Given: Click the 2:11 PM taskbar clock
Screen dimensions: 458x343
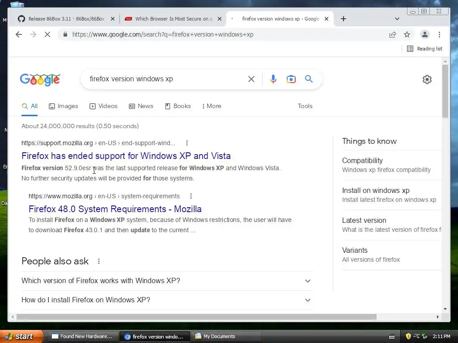Looking at the screenshot, I should [x=441, y=336].
